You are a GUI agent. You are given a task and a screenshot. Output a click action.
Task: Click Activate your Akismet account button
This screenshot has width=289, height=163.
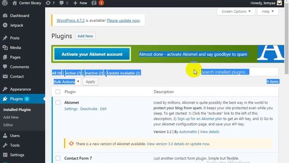click(x=92, y=54)
